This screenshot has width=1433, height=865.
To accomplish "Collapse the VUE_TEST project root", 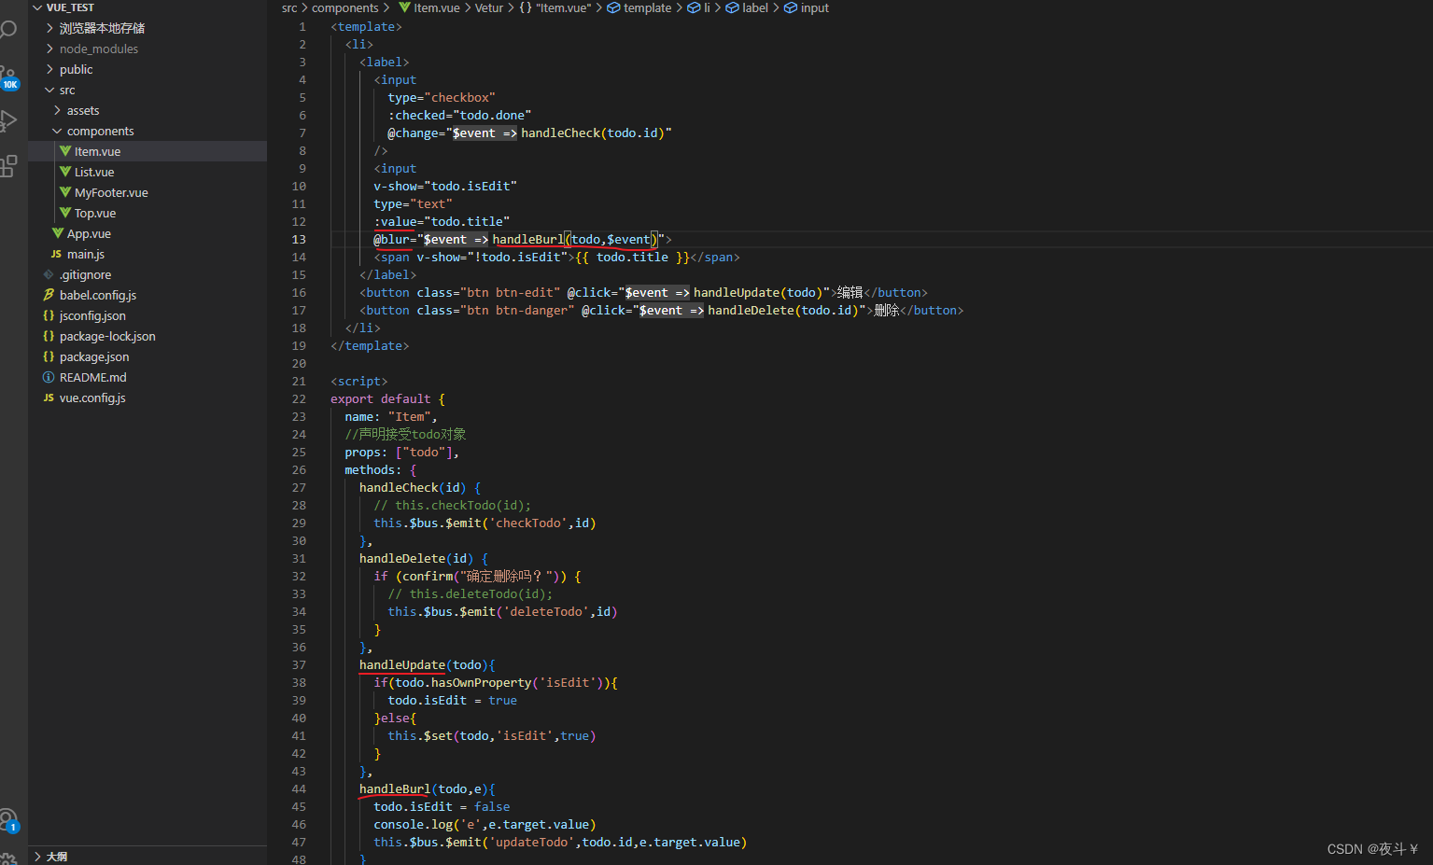I will point(36,7).
